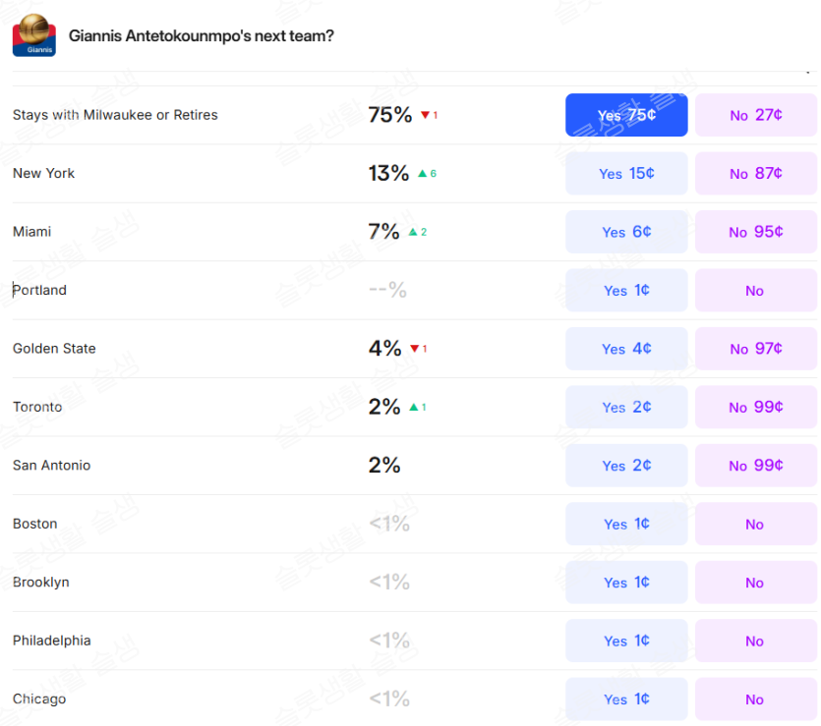Click No 97¢ for Golden State

coord(755,349)
